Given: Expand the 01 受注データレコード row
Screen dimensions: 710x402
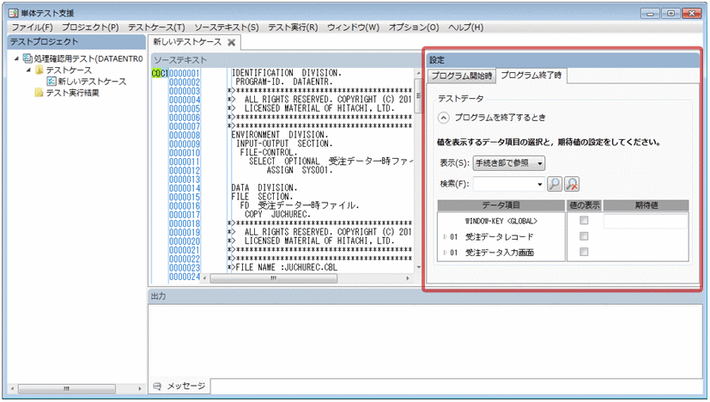Looking at the screenshot, I should [x=445, y=236].
